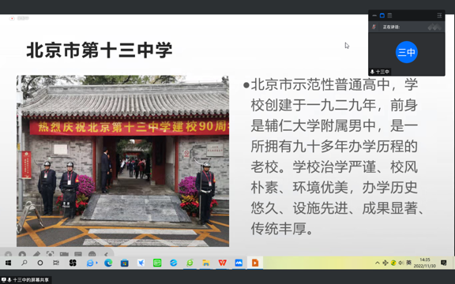The image size is (455, 284).
Task: Open the orange presentation app in taskbar
Action: 255,263
